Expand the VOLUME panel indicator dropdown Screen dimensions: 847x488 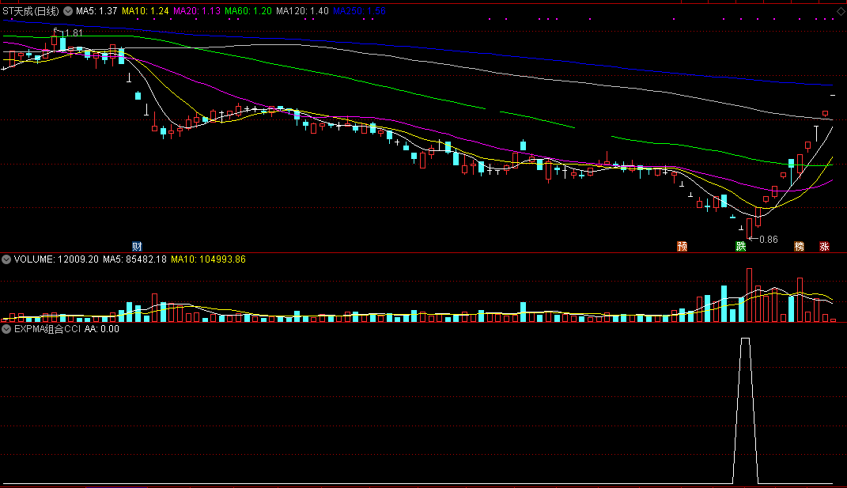(x=6, y=259)
